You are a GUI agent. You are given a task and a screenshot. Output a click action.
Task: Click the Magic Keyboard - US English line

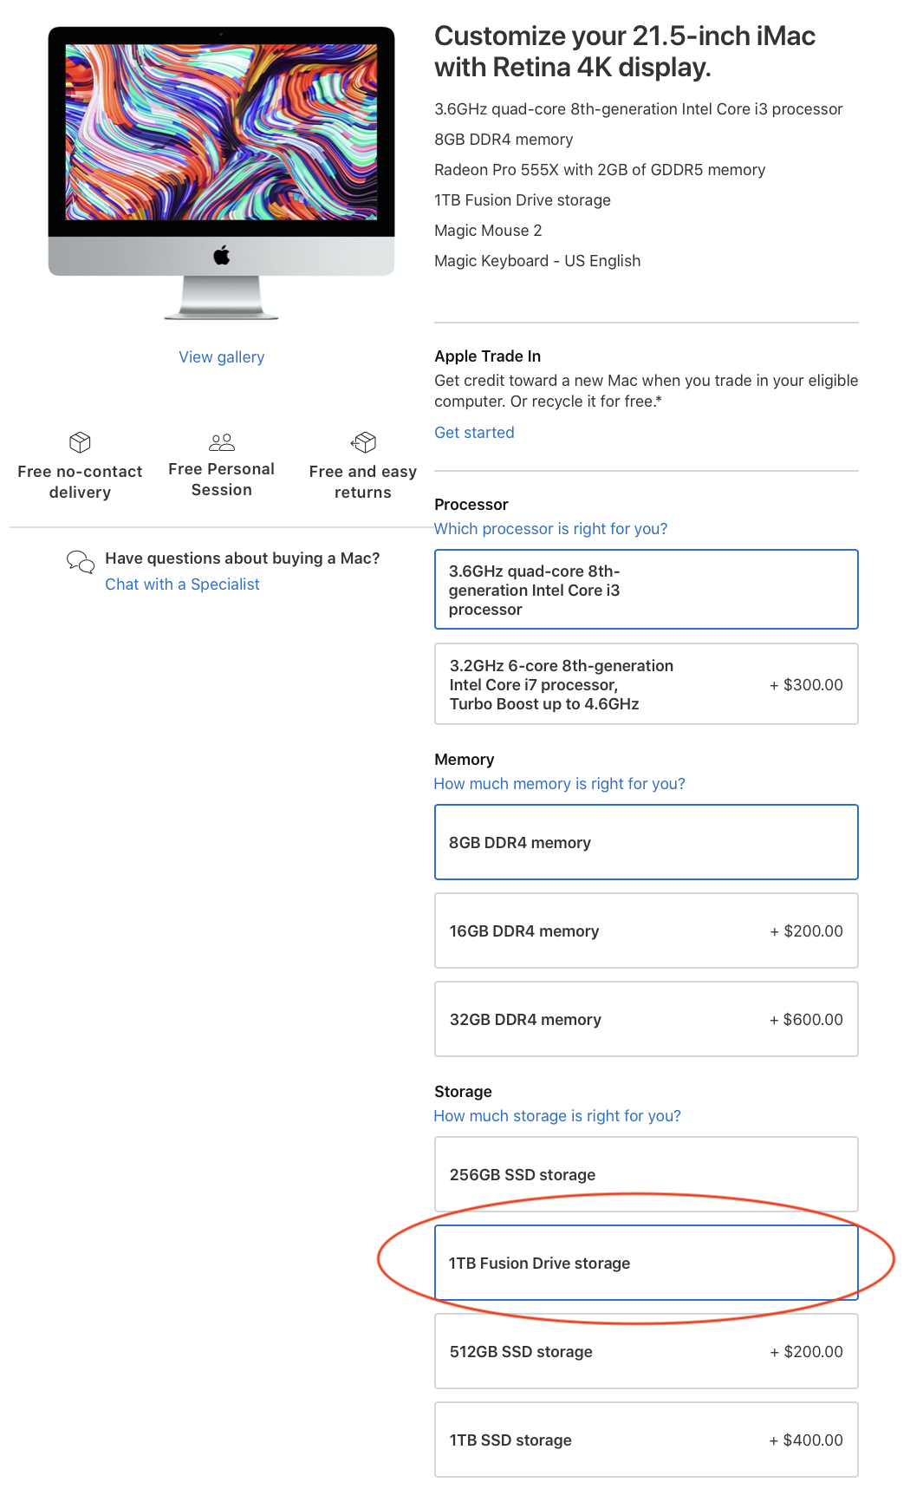(537, 261)
